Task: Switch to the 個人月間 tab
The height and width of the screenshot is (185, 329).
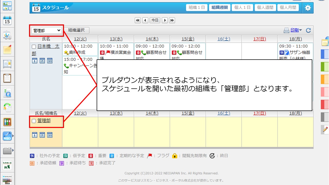Action: [288, 8]
